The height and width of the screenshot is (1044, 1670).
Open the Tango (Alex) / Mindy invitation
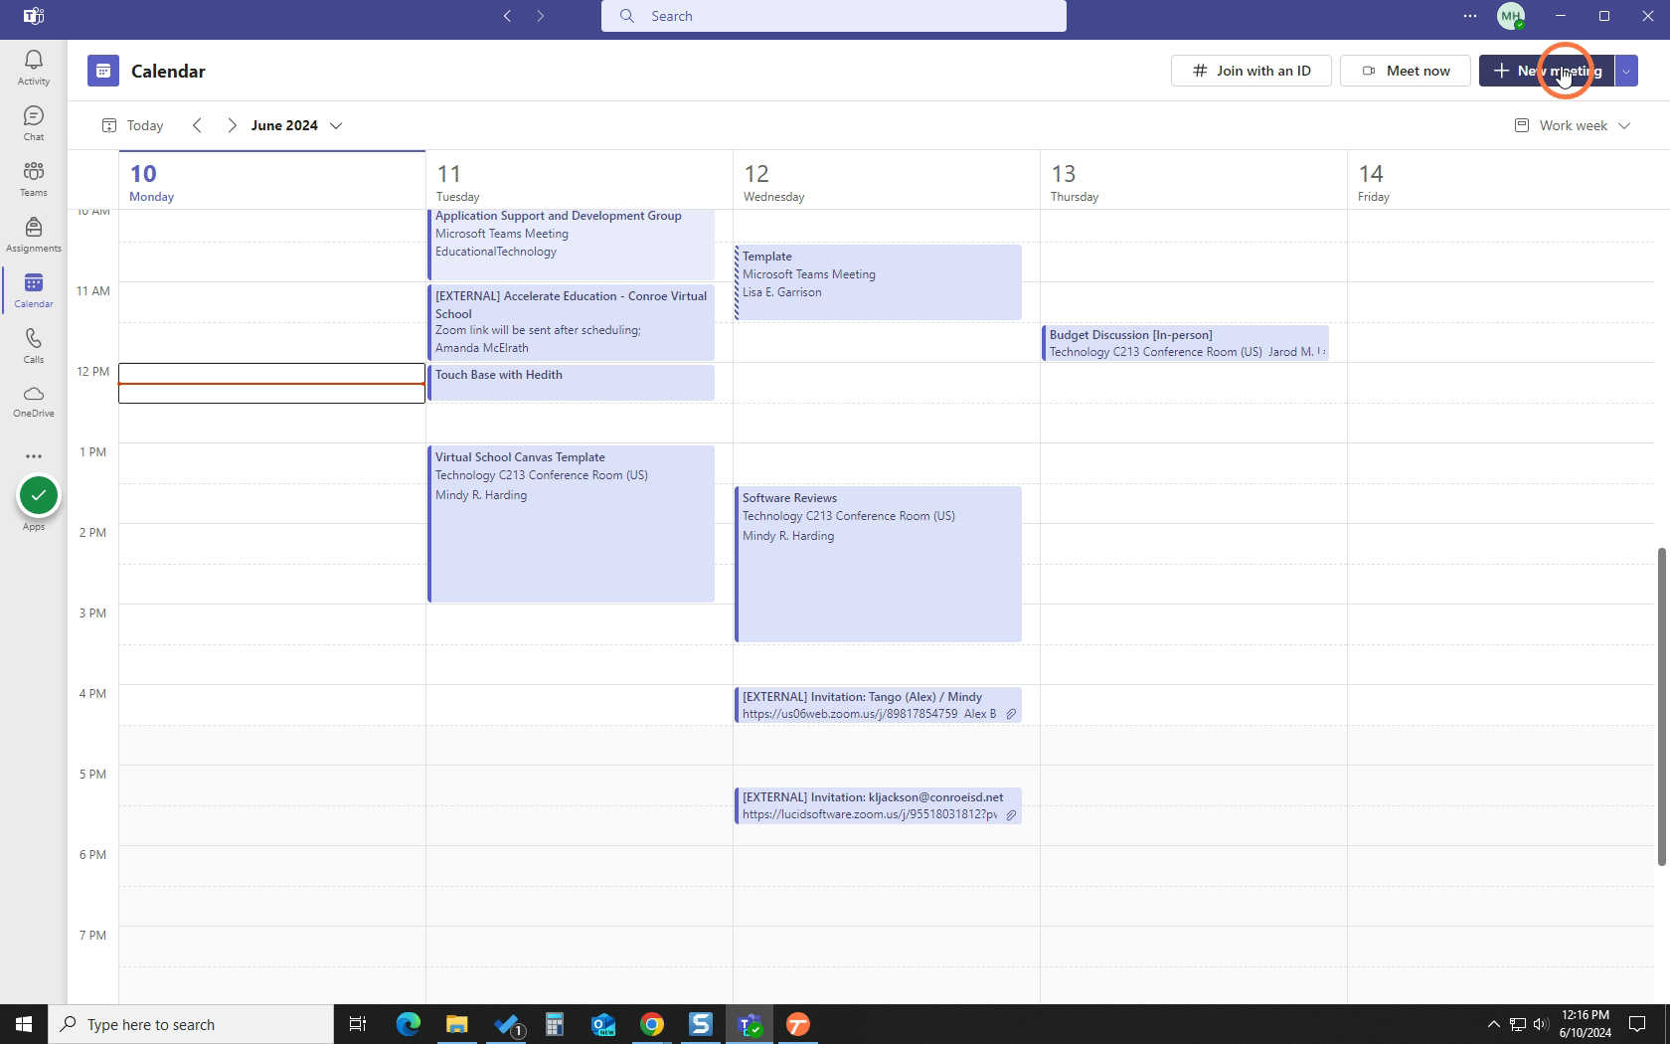(878, 705)
